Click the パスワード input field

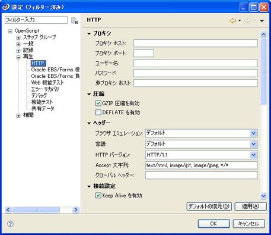[x=196, y=73]
